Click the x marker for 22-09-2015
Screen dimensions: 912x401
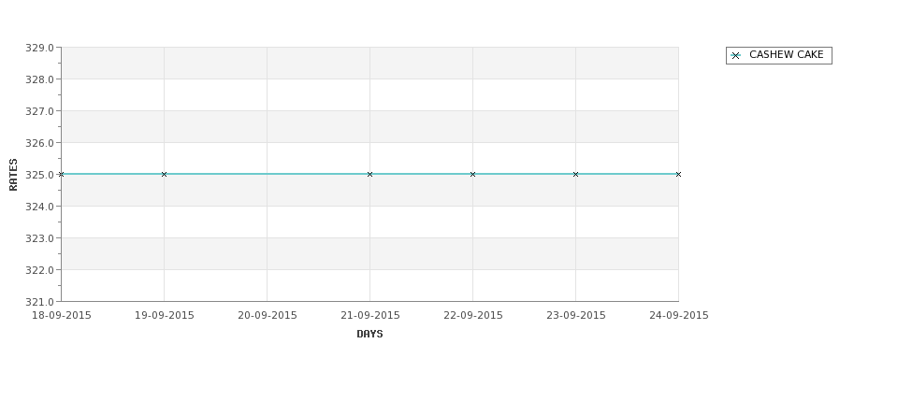[473, 175]
